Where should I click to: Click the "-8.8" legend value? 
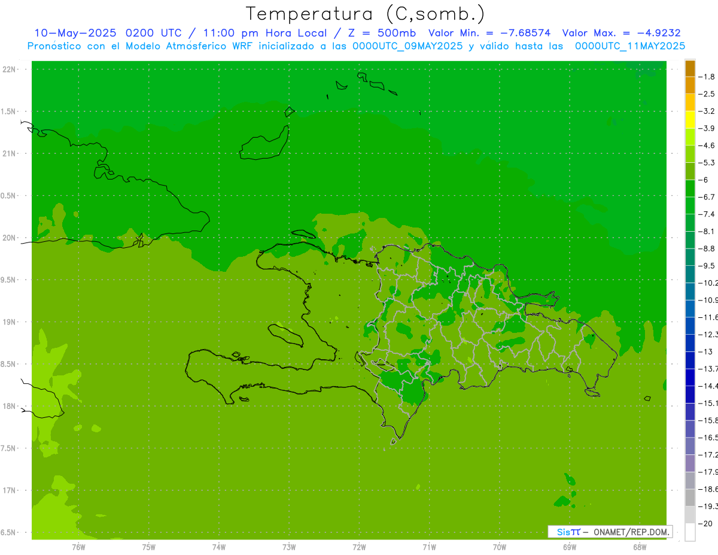[x=707, y=248]
